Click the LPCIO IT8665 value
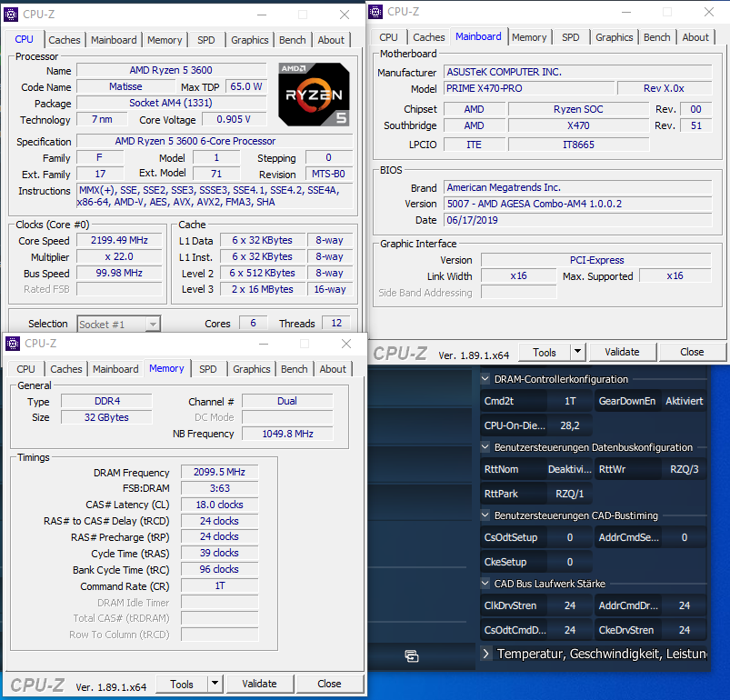The image size is (730, 700). 578,145
